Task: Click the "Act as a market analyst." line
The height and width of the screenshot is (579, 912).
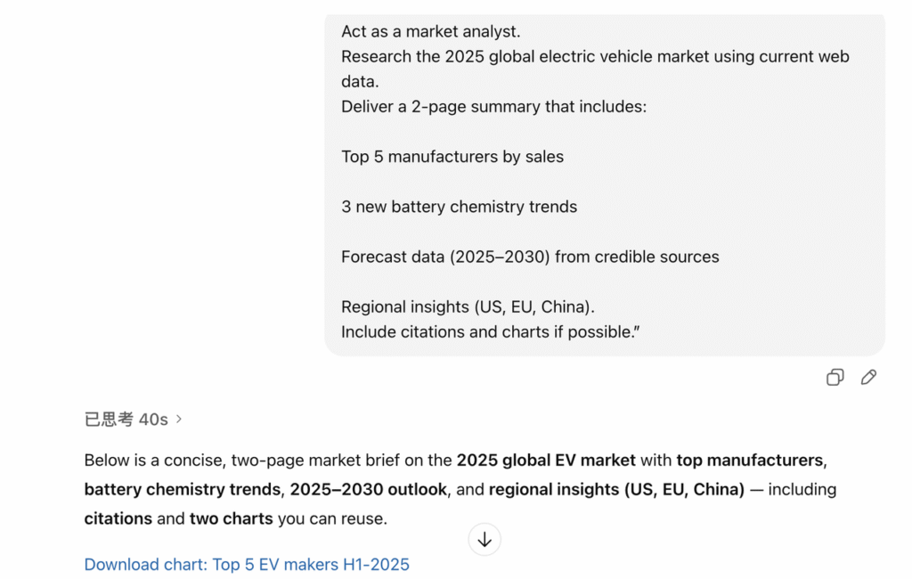Action: click(431, 32)
